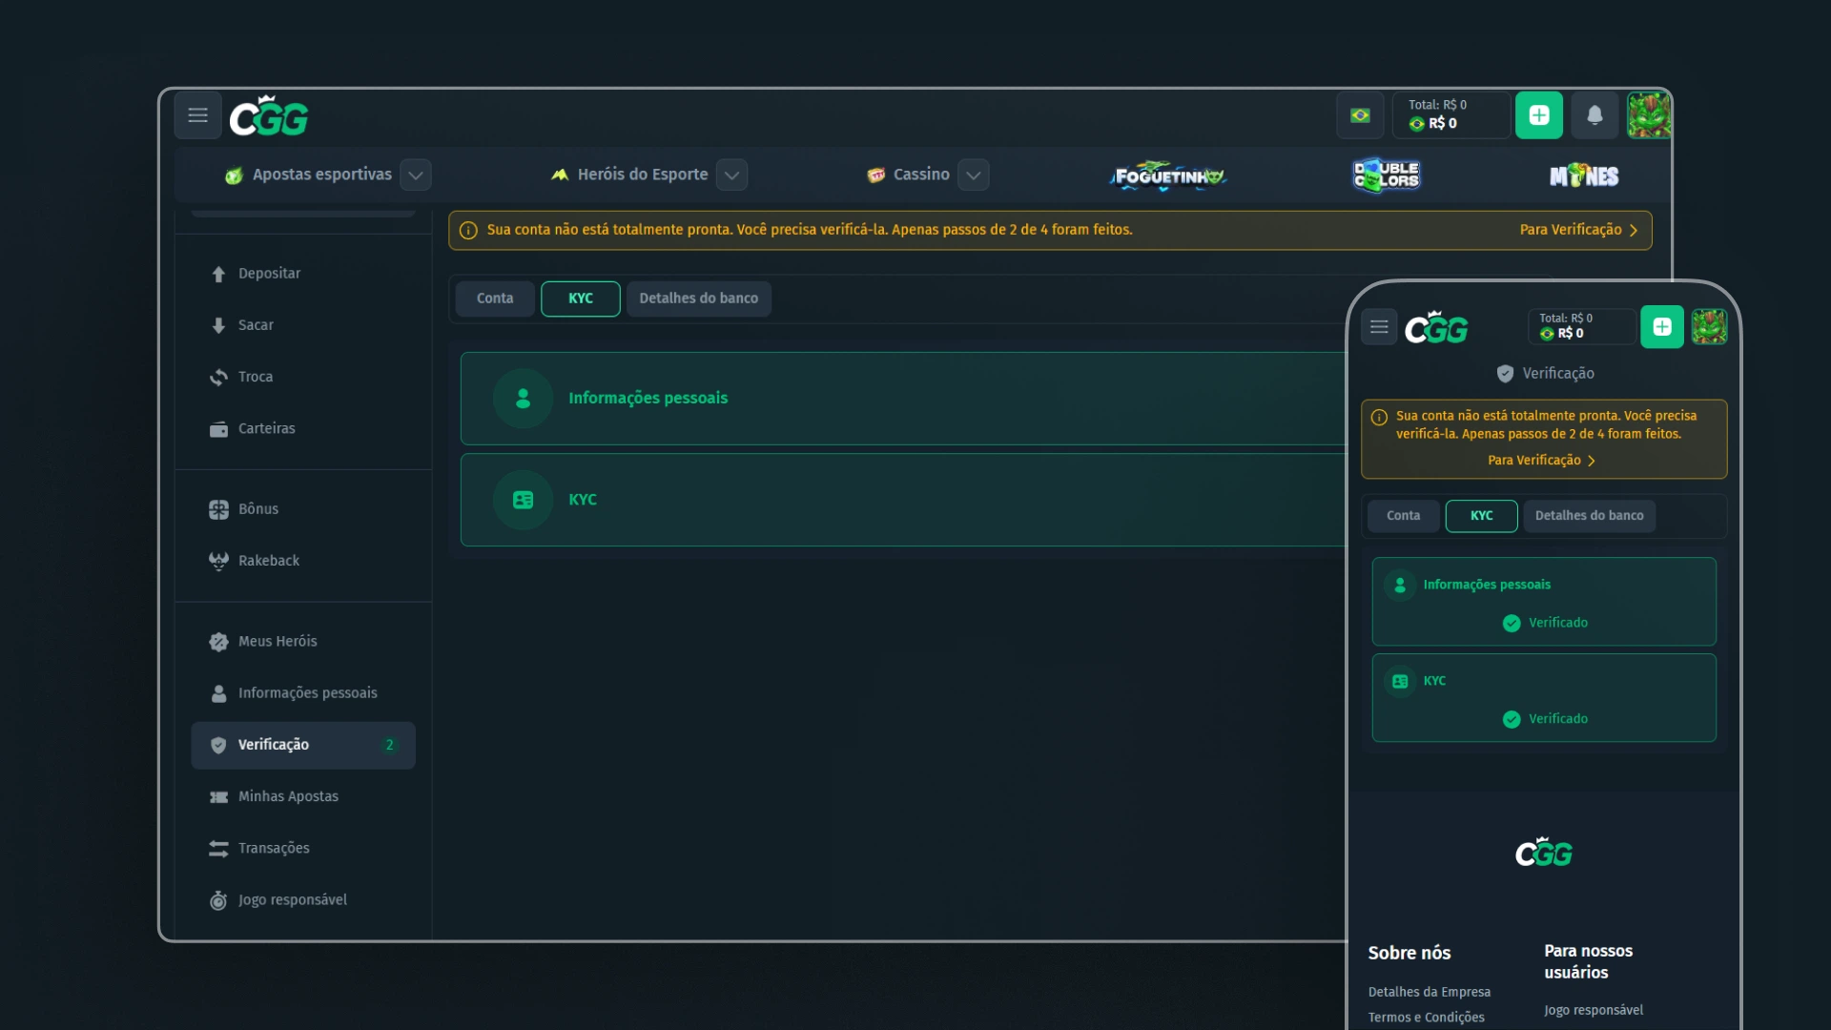Image resolution: width=1831 pixels, height=1030 pixels.
Task: Open the mobile view hamburger menu
Action: pos(1379,327)
